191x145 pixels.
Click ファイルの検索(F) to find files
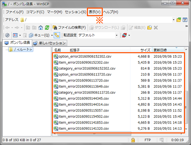[x=69, y=28]
